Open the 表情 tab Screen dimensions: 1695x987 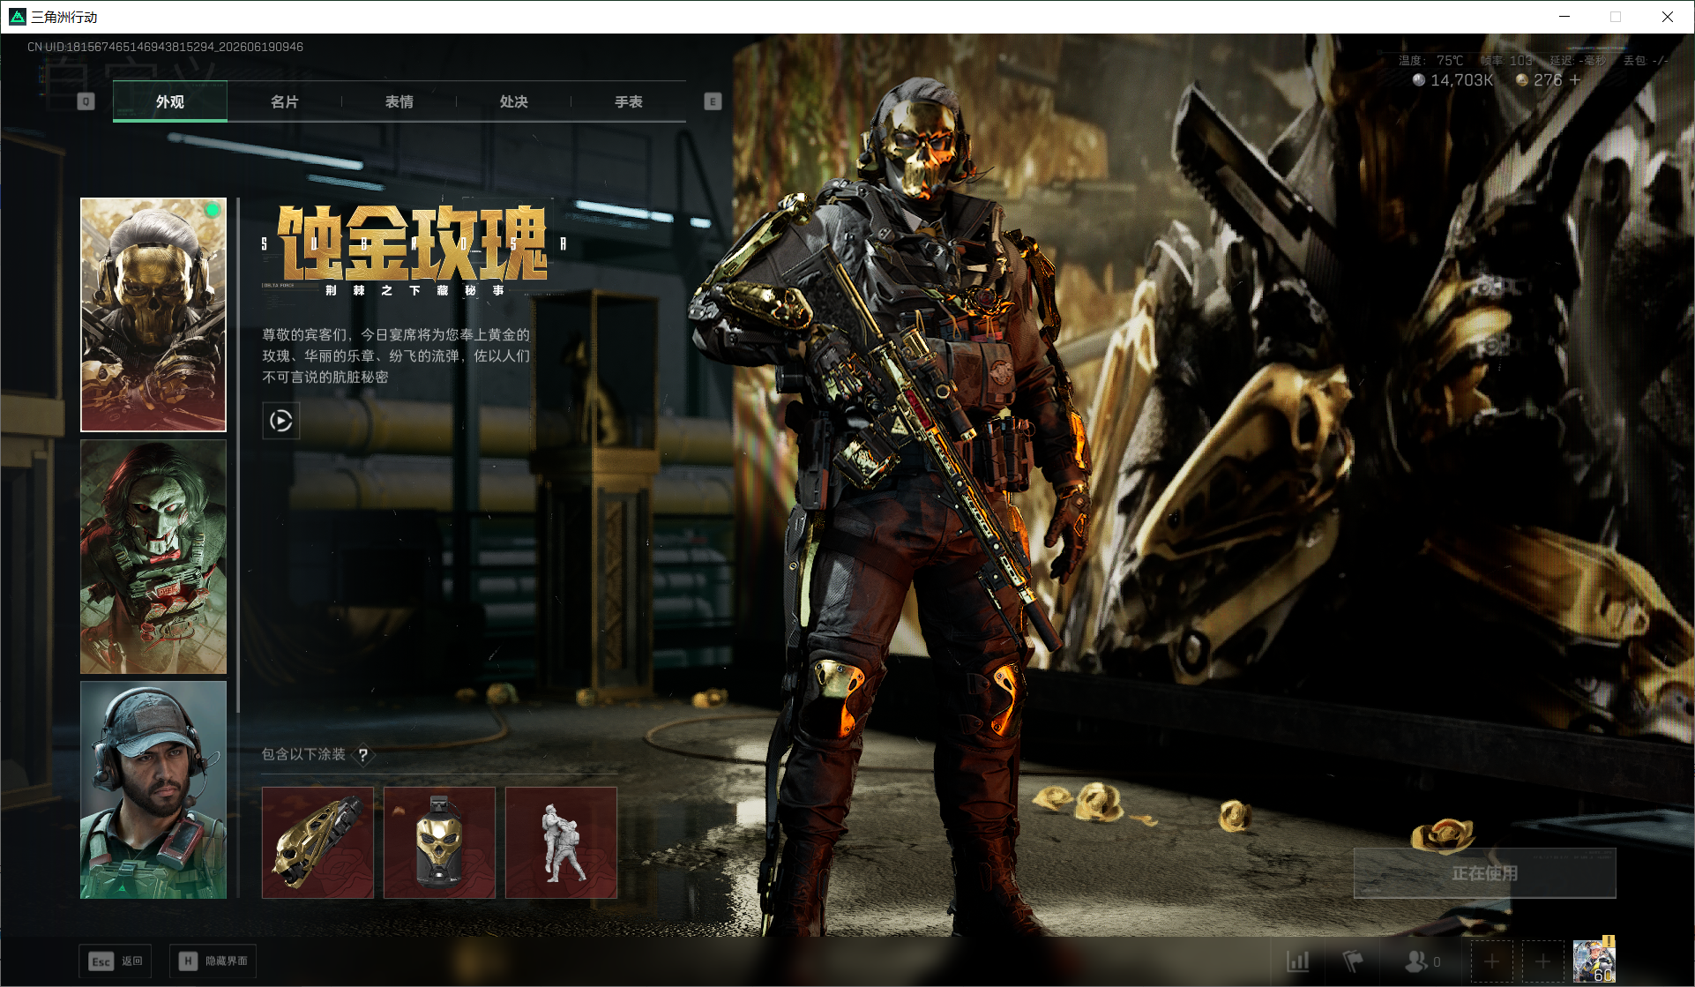click(x=399, y=101)
